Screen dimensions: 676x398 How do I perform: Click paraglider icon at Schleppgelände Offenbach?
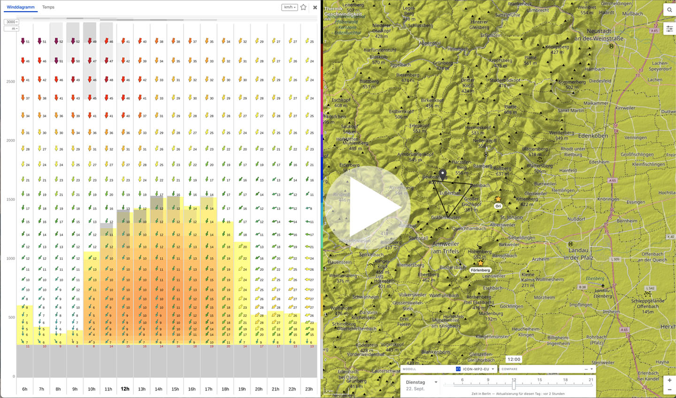648,294
